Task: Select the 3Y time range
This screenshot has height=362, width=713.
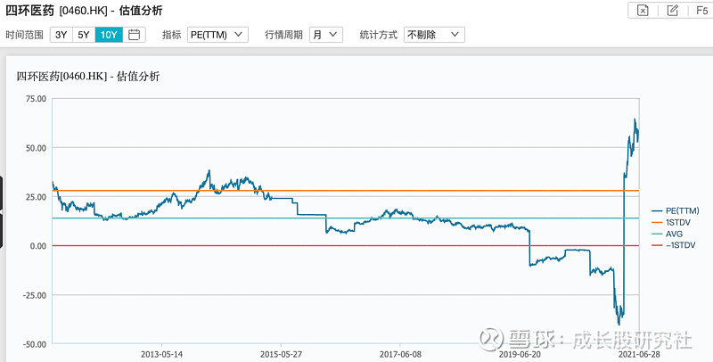Action: click(x=61, y=35)
